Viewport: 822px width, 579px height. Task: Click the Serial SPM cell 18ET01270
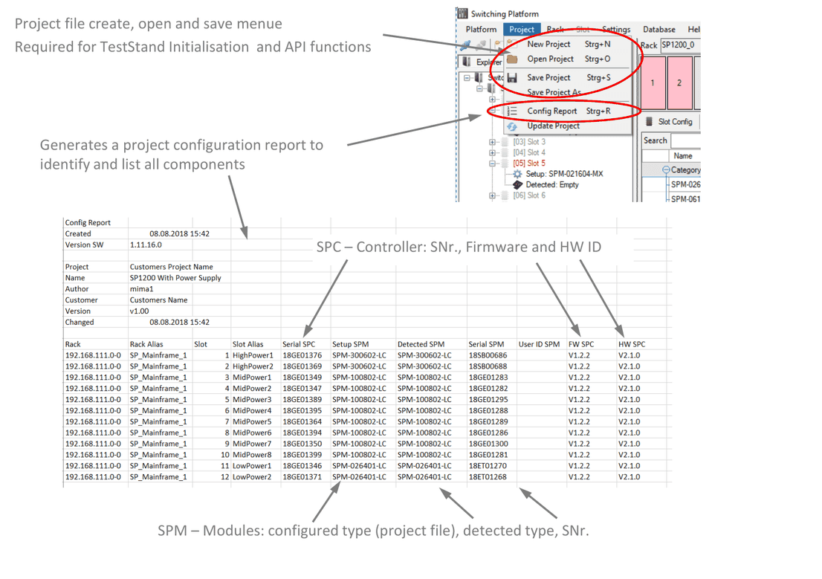pyautogui.click(x=488, y=465)
